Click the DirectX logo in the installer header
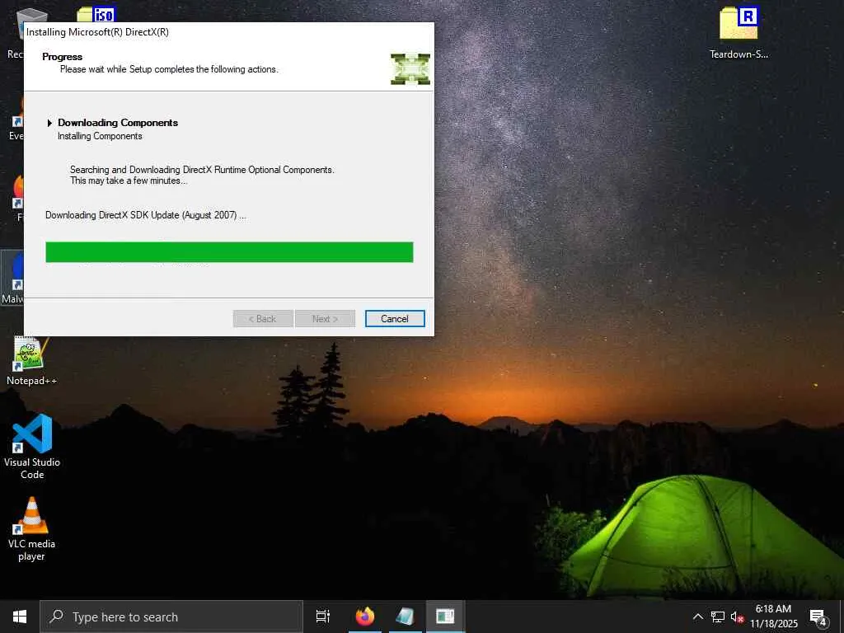Screen dimensions: 844x633 point(410,69)
